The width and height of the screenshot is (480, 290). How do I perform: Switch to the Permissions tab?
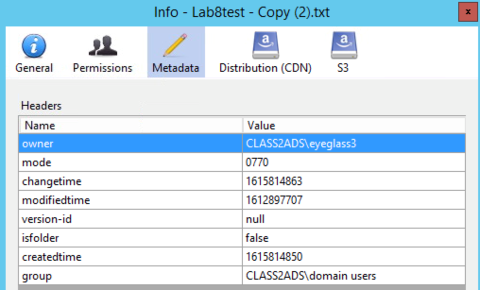[102, 52]
